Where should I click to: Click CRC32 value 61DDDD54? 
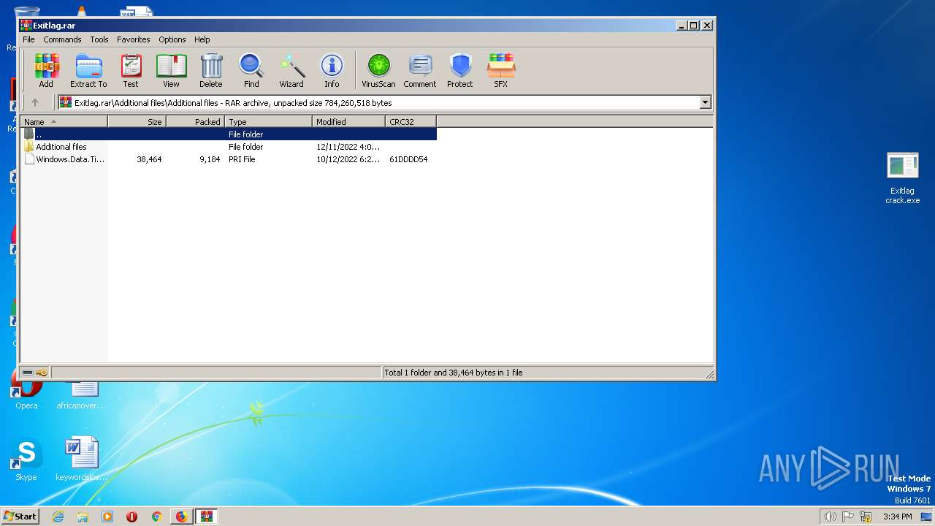(408, 159)
